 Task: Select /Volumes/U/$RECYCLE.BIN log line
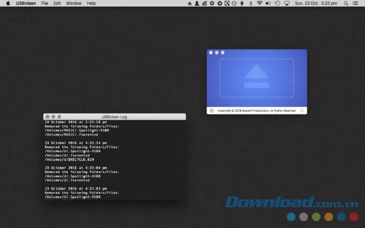(70, 160)
